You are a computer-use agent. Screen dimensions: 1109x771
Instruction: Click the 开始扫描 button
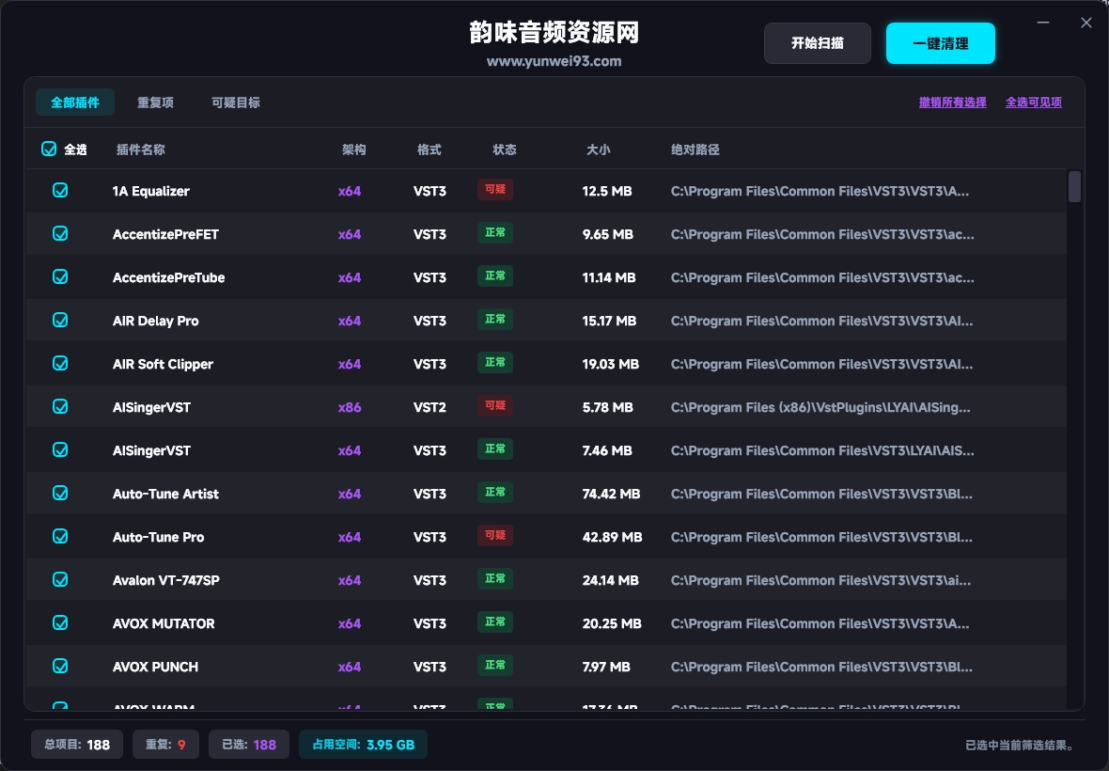tap(818, 43)
